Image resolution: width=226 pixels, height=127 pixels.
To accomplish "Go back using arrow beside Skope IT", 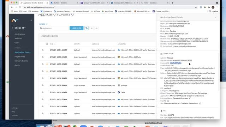I will (13, 28).
